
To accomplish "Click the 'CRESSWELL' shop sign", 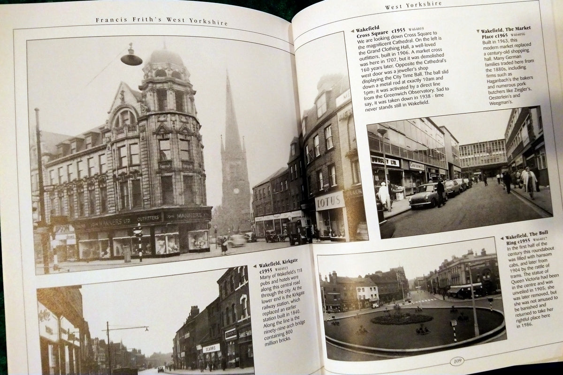I will [x=417, y=165].
